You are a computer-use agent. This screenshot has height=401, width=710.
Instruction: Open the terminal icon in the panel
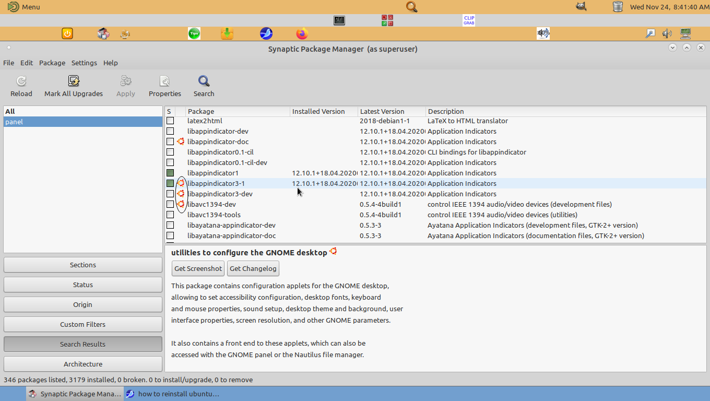(x=339, y=20)
